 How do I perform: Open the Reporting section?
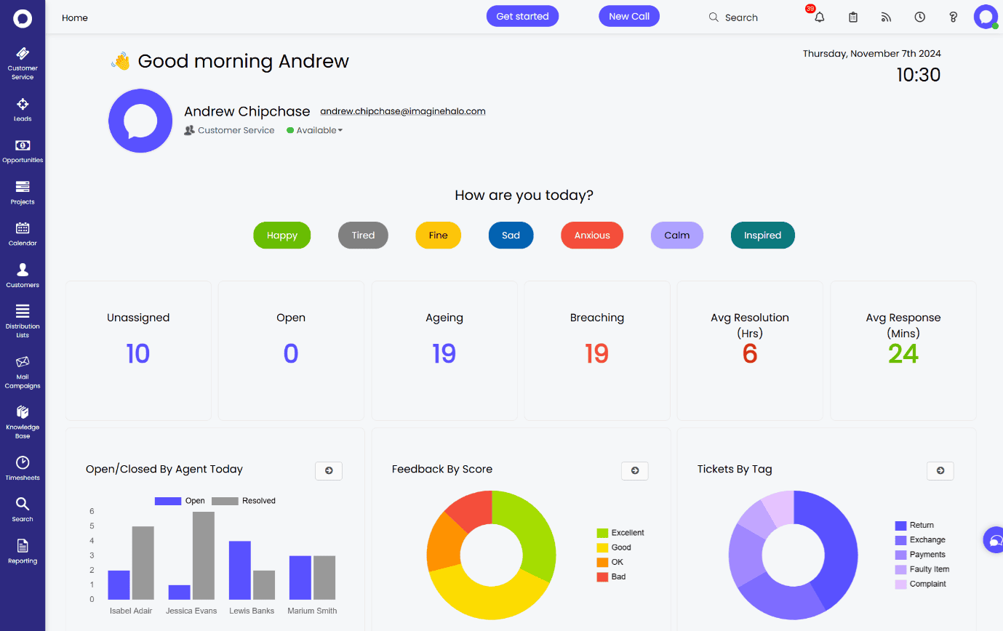23,550
